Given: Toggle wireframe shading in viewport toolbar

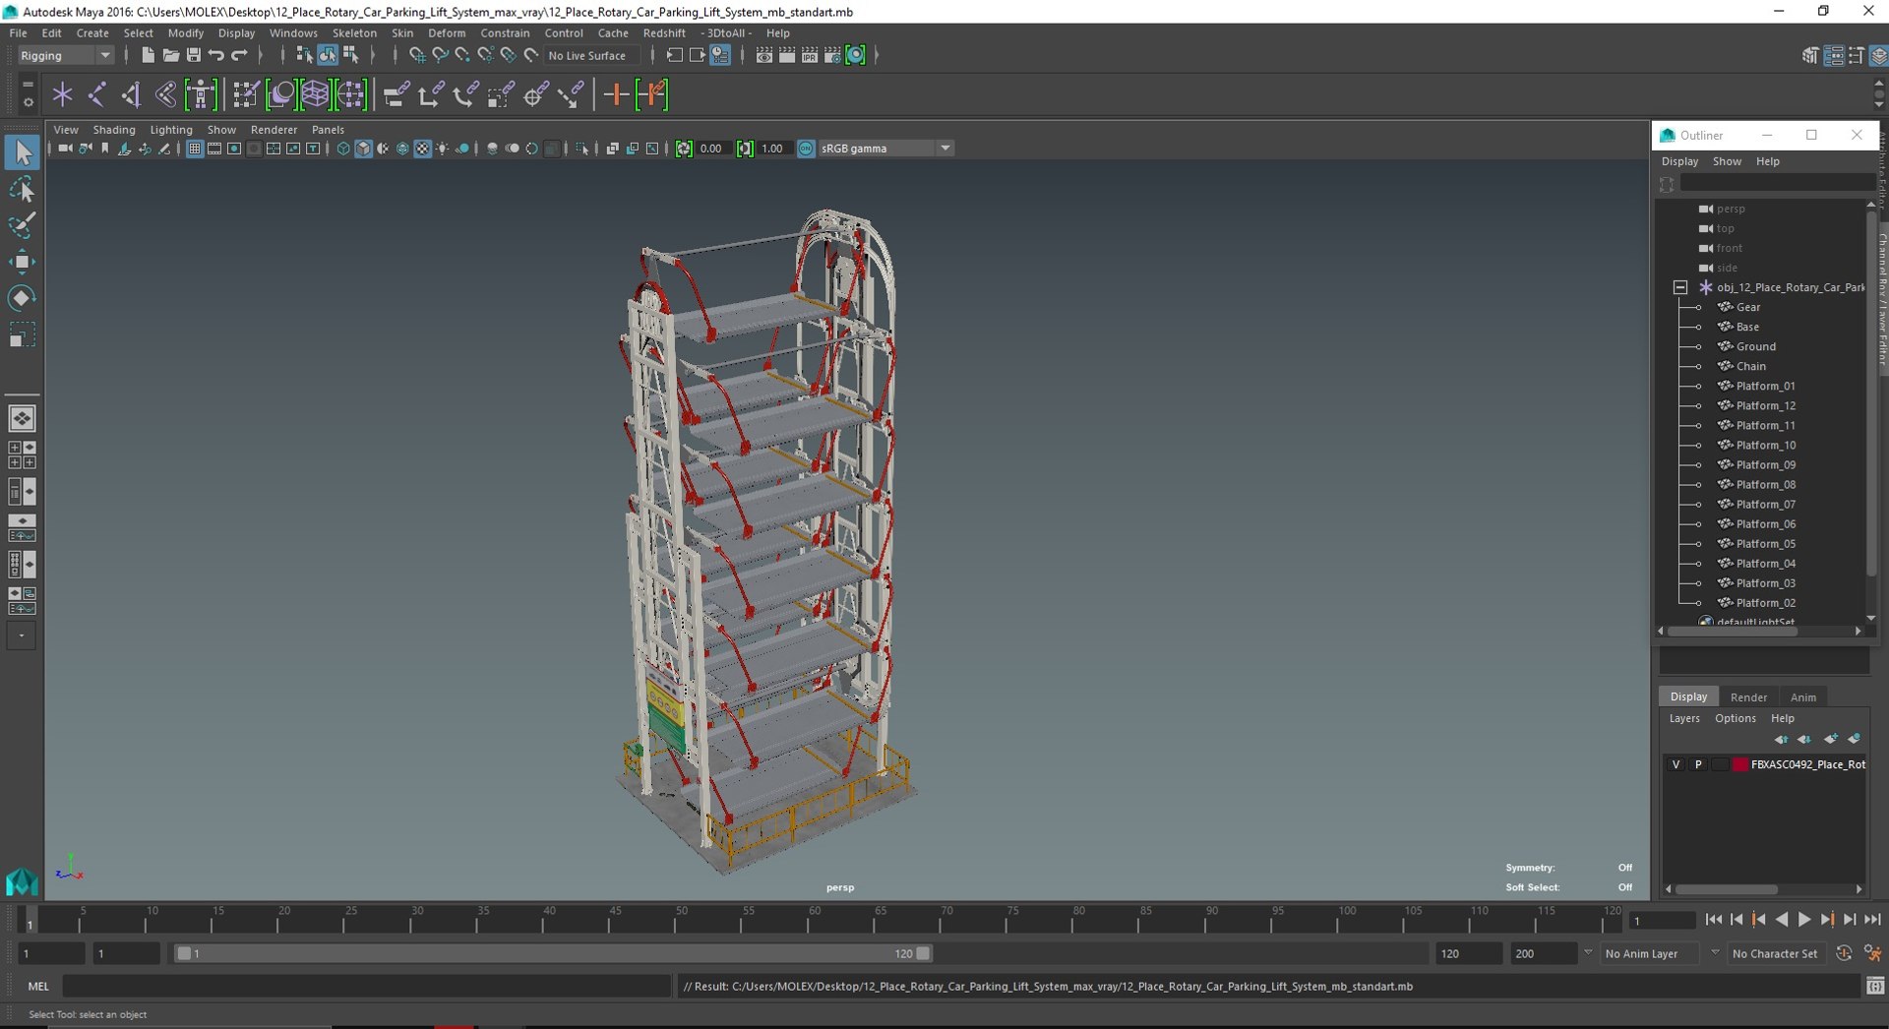Looking at the screenshot, I should [x=343, y=149].
